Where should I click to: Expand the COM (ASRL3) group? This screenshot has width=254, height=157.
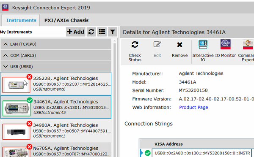(56, 55)
